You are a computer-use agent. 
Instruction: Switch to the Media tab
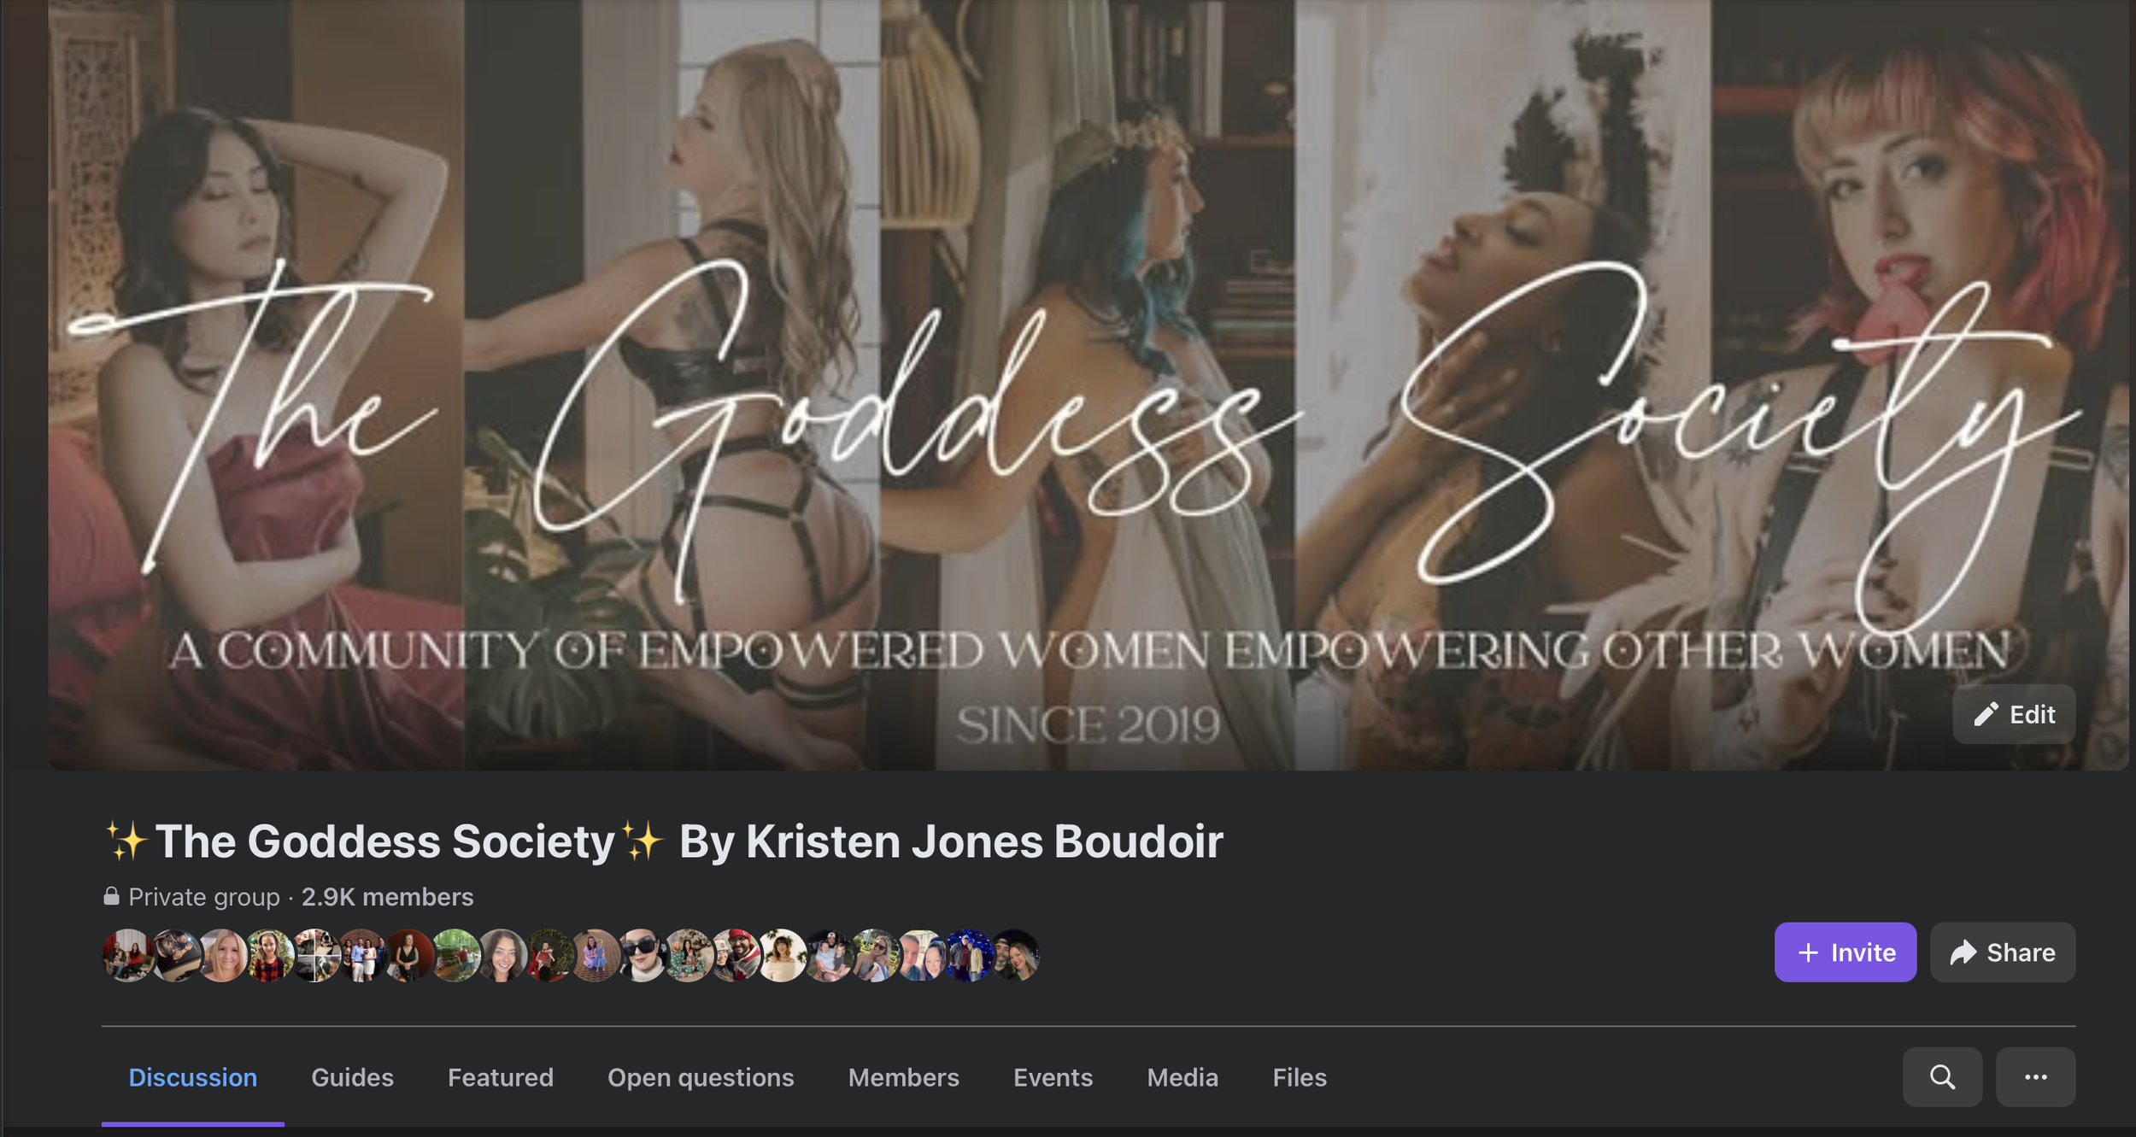(1182, 1077)
